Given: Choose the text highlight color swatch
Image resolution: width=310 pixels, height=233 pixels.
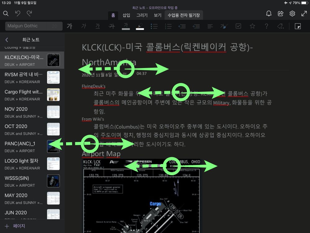Looking at the screenshot, I should click(140, 26).
